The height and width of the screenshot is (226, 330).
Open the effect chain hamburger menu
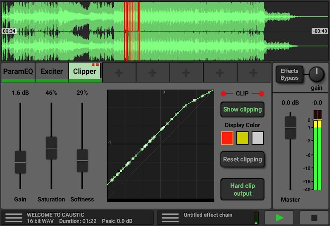[x=170, y=218]
